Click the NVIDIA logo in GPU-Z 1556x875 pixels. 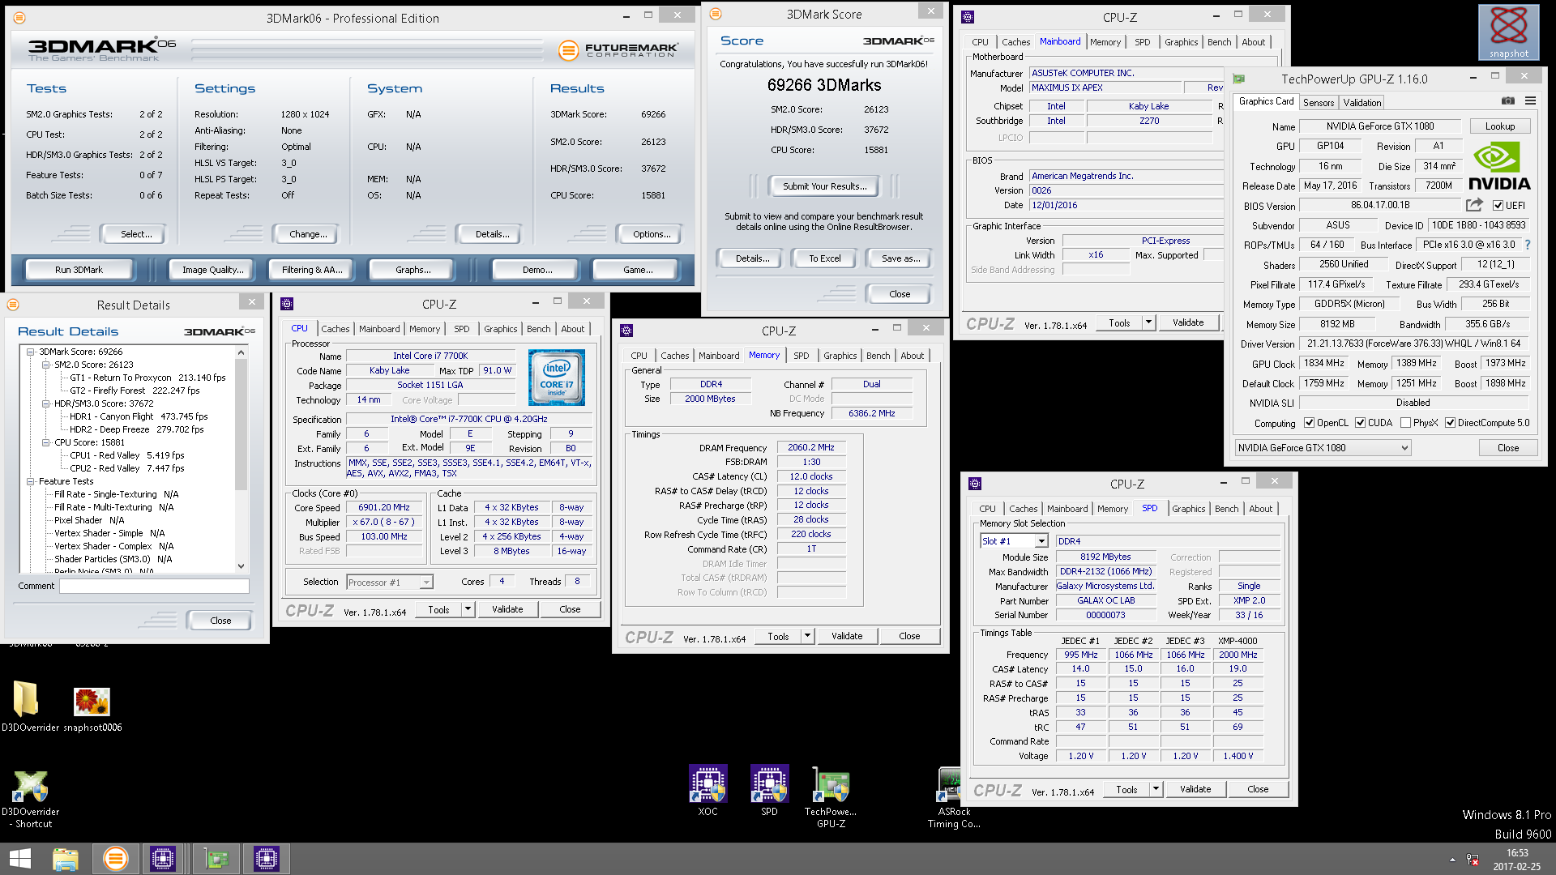[x=1499, y=165]
